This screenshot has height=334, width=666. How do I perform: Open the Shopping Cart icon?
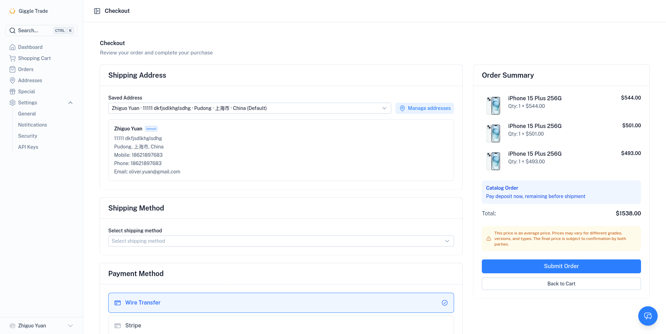pos(12,58)
